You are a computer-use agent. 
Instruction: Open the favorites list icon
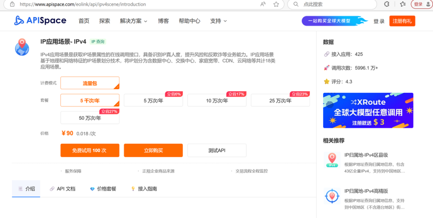point(403,4)
